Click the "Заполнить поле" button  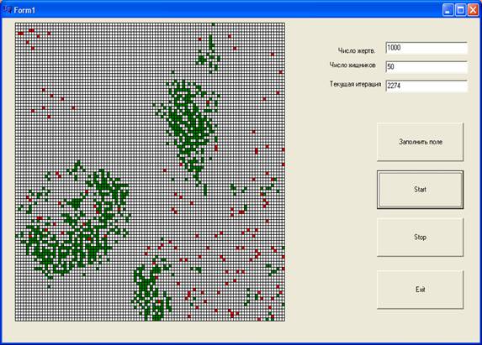[x=421, y=142]
